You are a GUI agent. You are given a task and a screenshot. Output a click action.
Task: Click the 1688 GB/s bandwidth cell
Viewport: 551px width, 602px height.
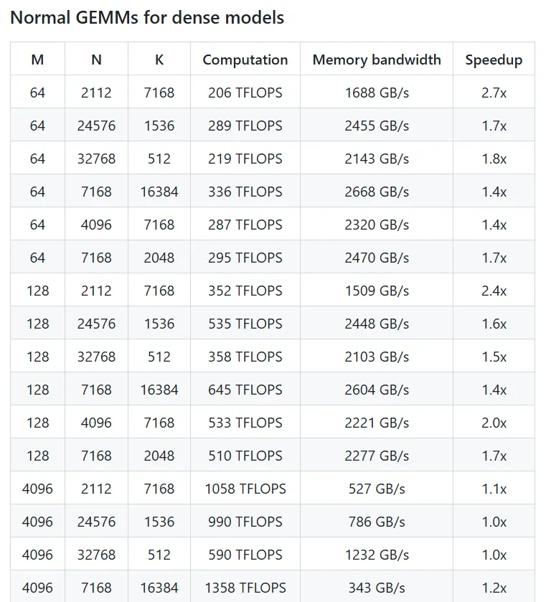pos(377,93)
